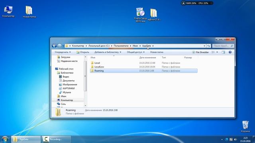255x143 pixels.
Task: Select the КАРТИНКИ library
Action: 69,88
